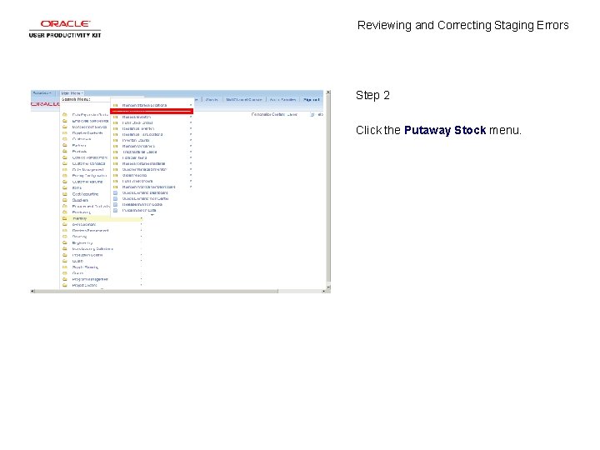Viewport: 600px width, 450px height.
Task: Open Manage Returned Material submenu
Action: pos(143,163)
